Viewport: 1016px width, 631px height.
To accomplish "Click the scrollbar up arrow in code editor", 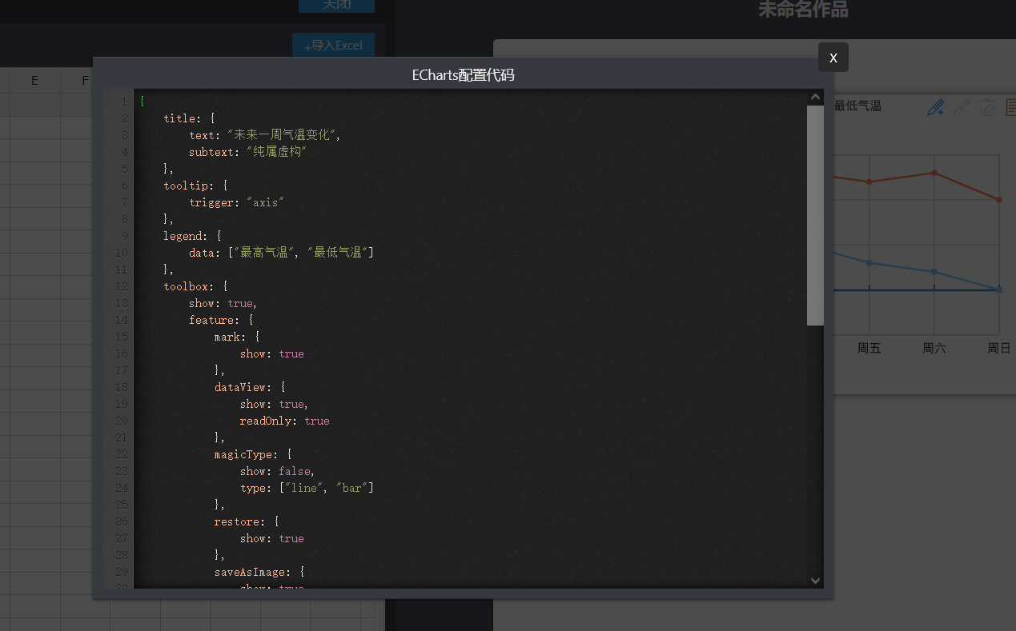I will (x=815, y=98).
